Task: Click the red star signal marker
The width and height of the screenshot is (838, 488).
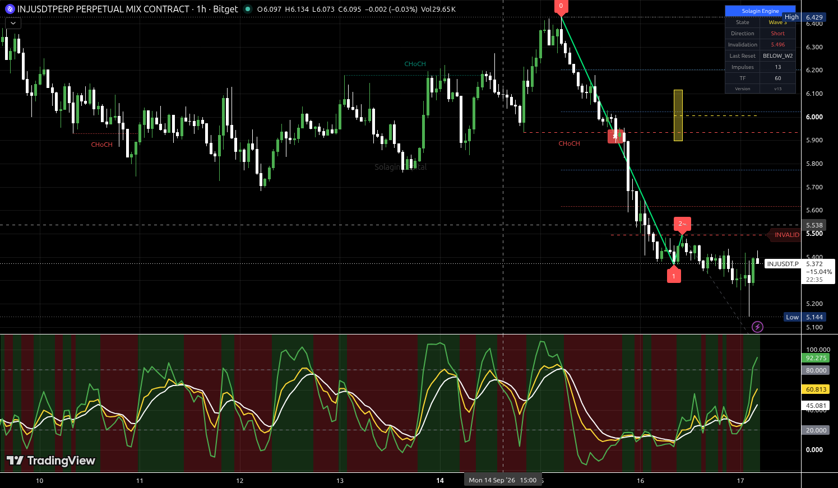Action: point(615,136)
